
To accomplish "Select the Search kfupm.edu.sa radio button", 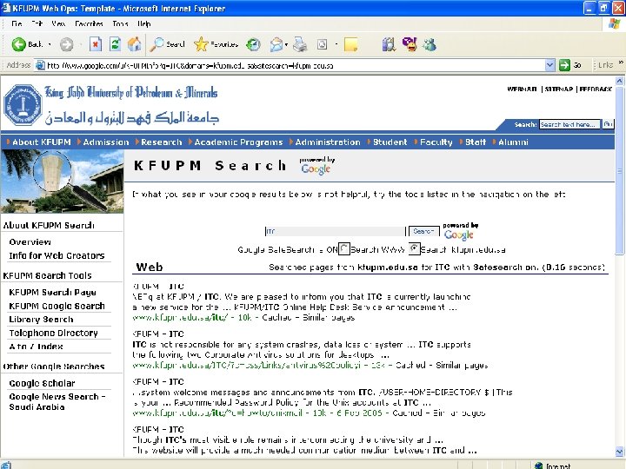I will (x=414, y=248).
